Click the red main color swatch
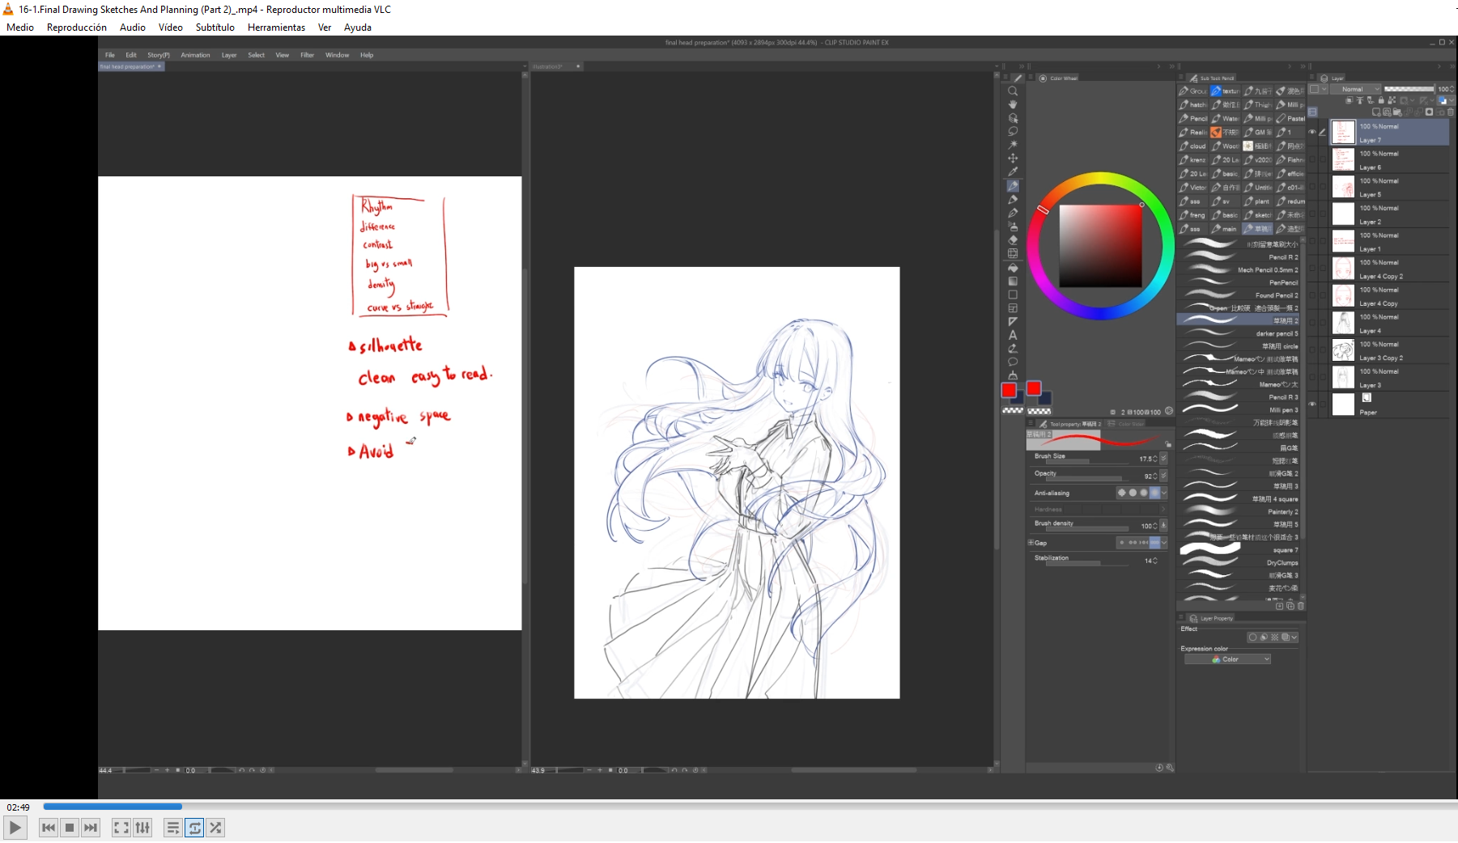Viewport: 1458px width, 843px height. pyautogui.click(x=1009, y=391)
